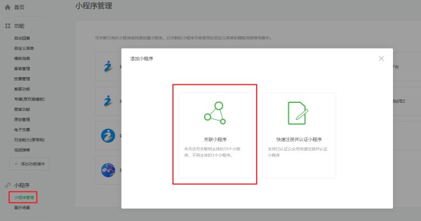The image size is (421, 221).
Task: Click the 小程序 link icon in sidebar
Action: [8, 185]
